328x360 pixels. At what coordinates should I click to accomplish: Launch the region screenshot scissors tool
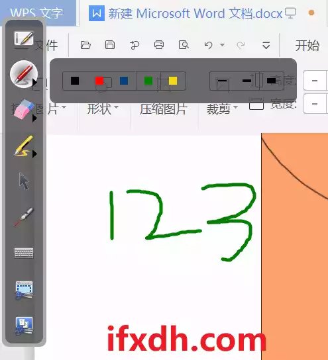(24, 290)
